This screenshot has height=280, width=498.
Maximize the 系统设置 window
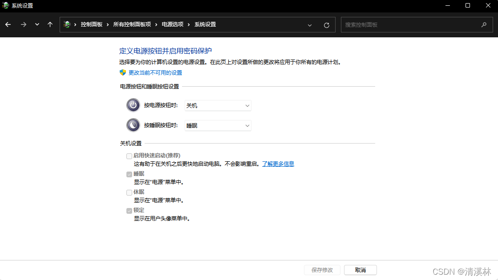click(x=468, y=5)
